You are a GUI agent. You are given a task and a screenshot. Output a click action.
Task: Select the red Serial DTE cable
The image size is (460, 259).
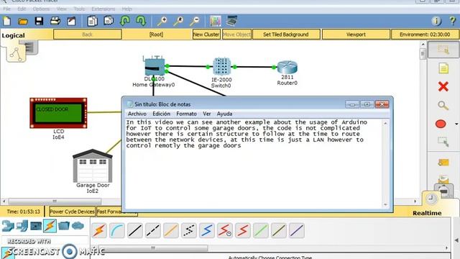[243, 230]
